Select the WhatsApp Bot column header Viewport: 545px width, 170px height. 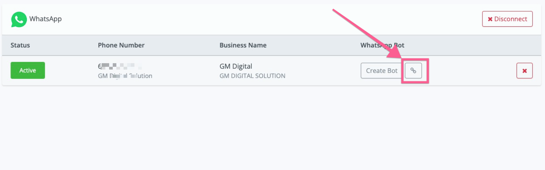[382, 45]
